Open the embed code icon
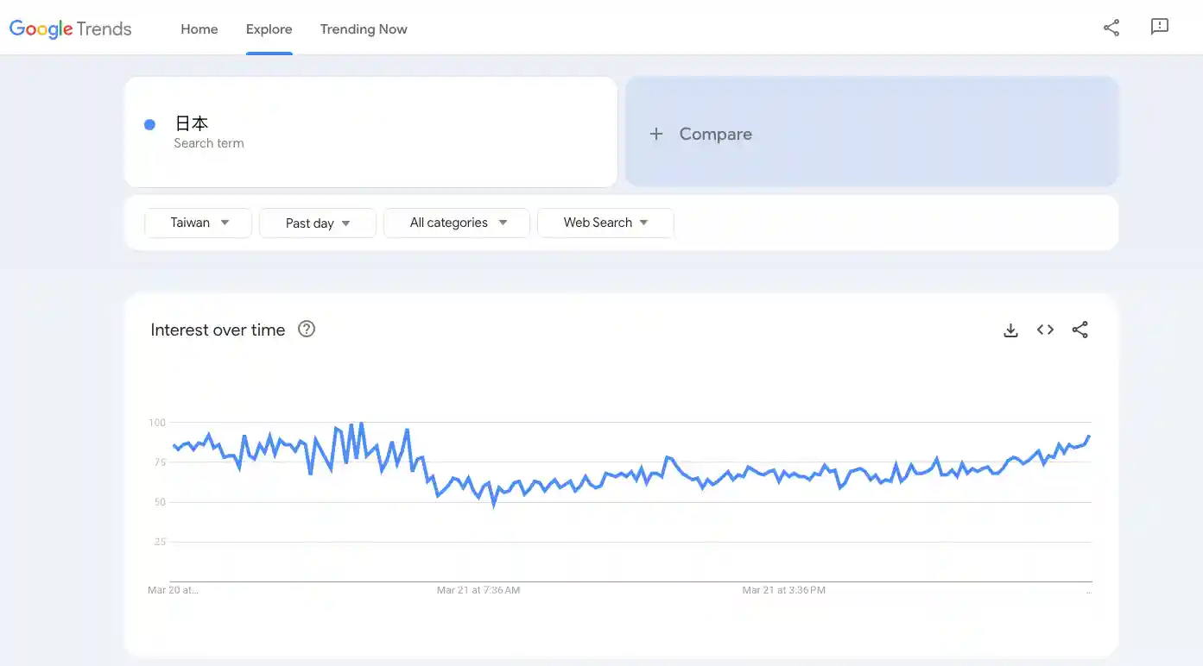1203x666 pixels. 1045,330
